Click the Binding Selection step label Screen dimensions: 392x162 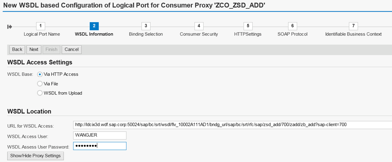pos(146,34)
